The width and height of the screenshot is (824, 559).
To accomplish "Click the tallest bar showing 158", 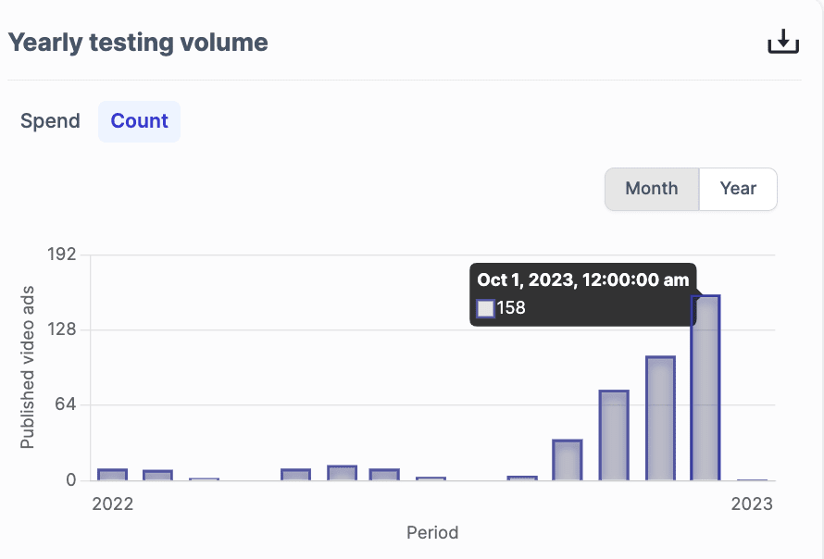I will (705, 389).
